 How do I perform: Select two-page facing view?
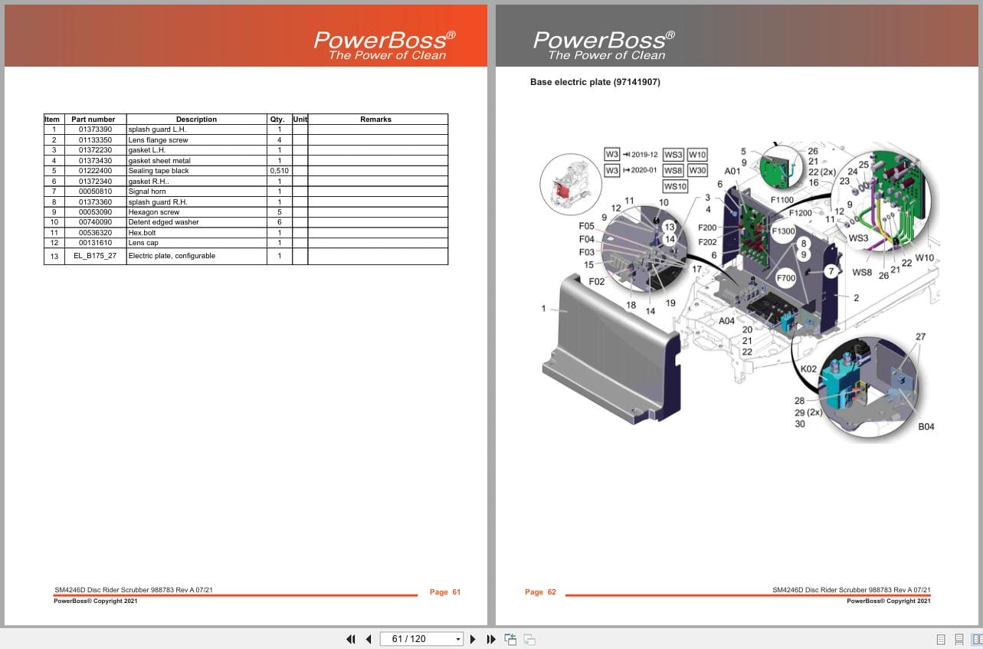[x=977, y=639]
